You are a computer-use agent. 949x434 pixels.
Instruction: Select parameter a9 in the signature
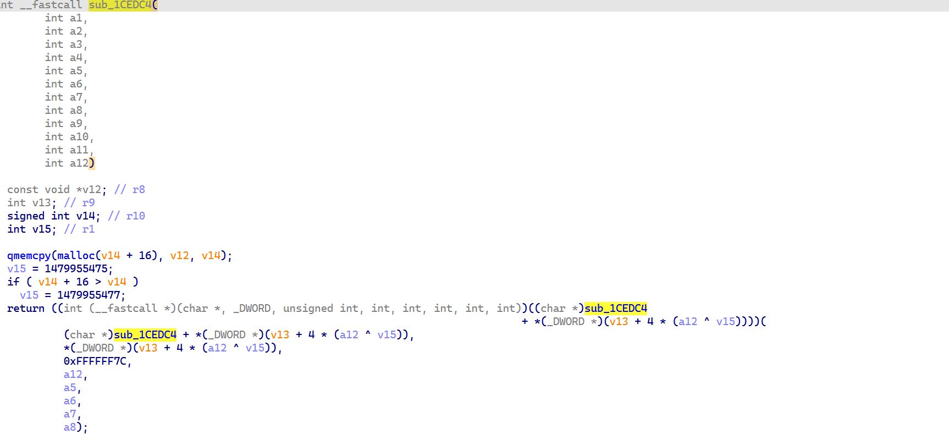point(76,124)
